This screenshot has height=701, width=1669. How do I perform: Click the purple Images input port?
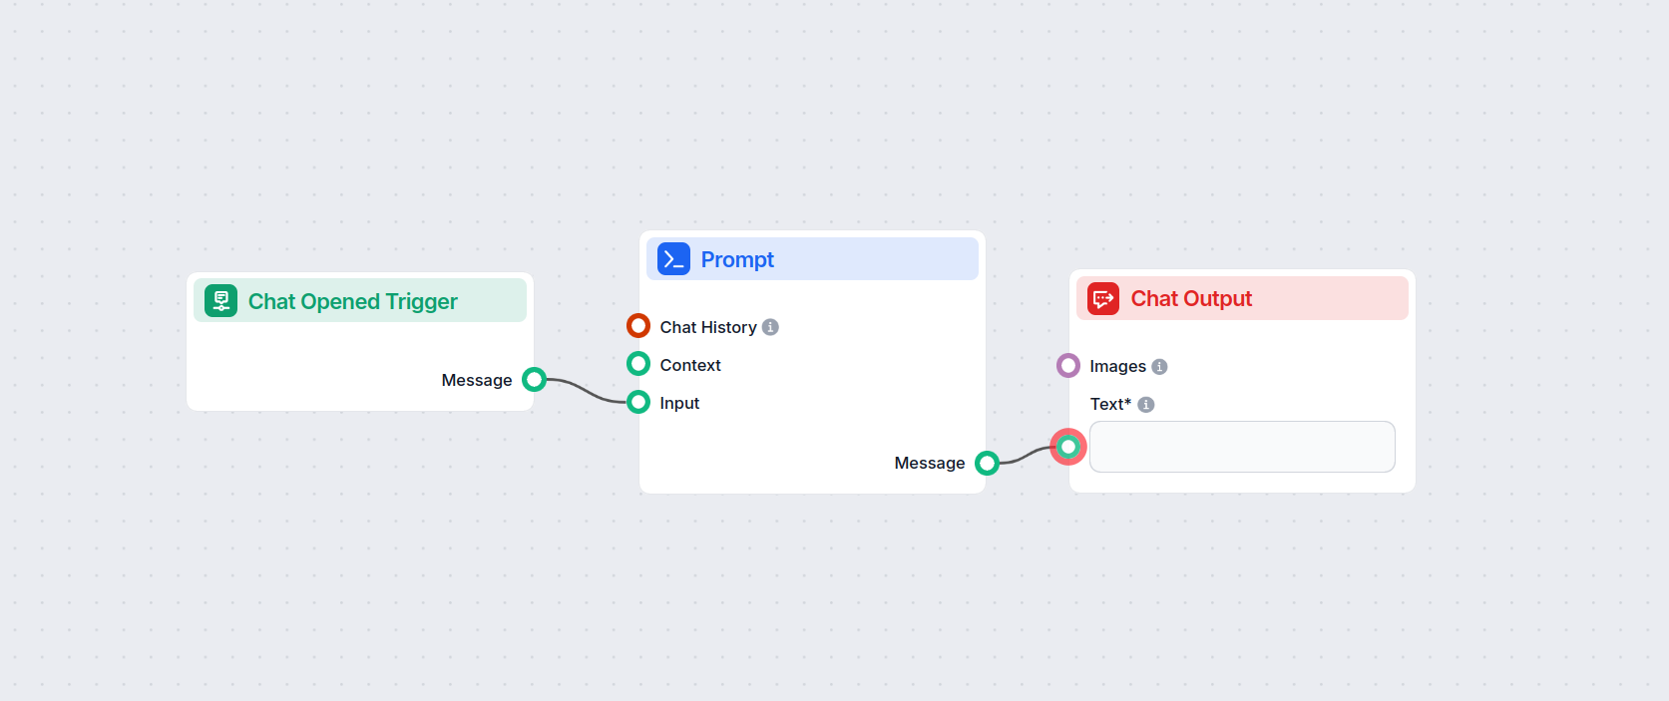[x=1068, y=366]
